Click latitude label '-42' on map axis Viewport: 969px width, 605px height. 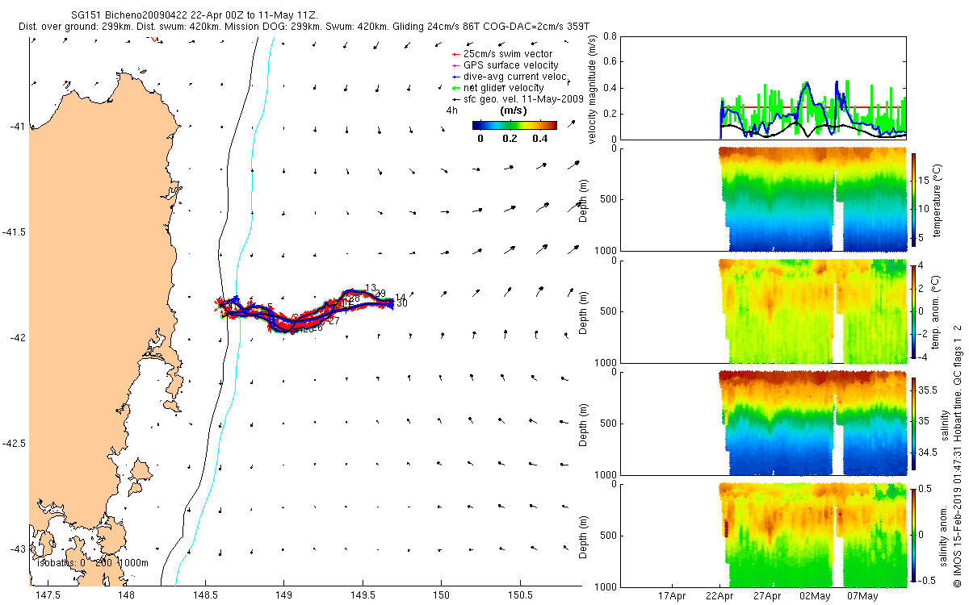(17, 337)
